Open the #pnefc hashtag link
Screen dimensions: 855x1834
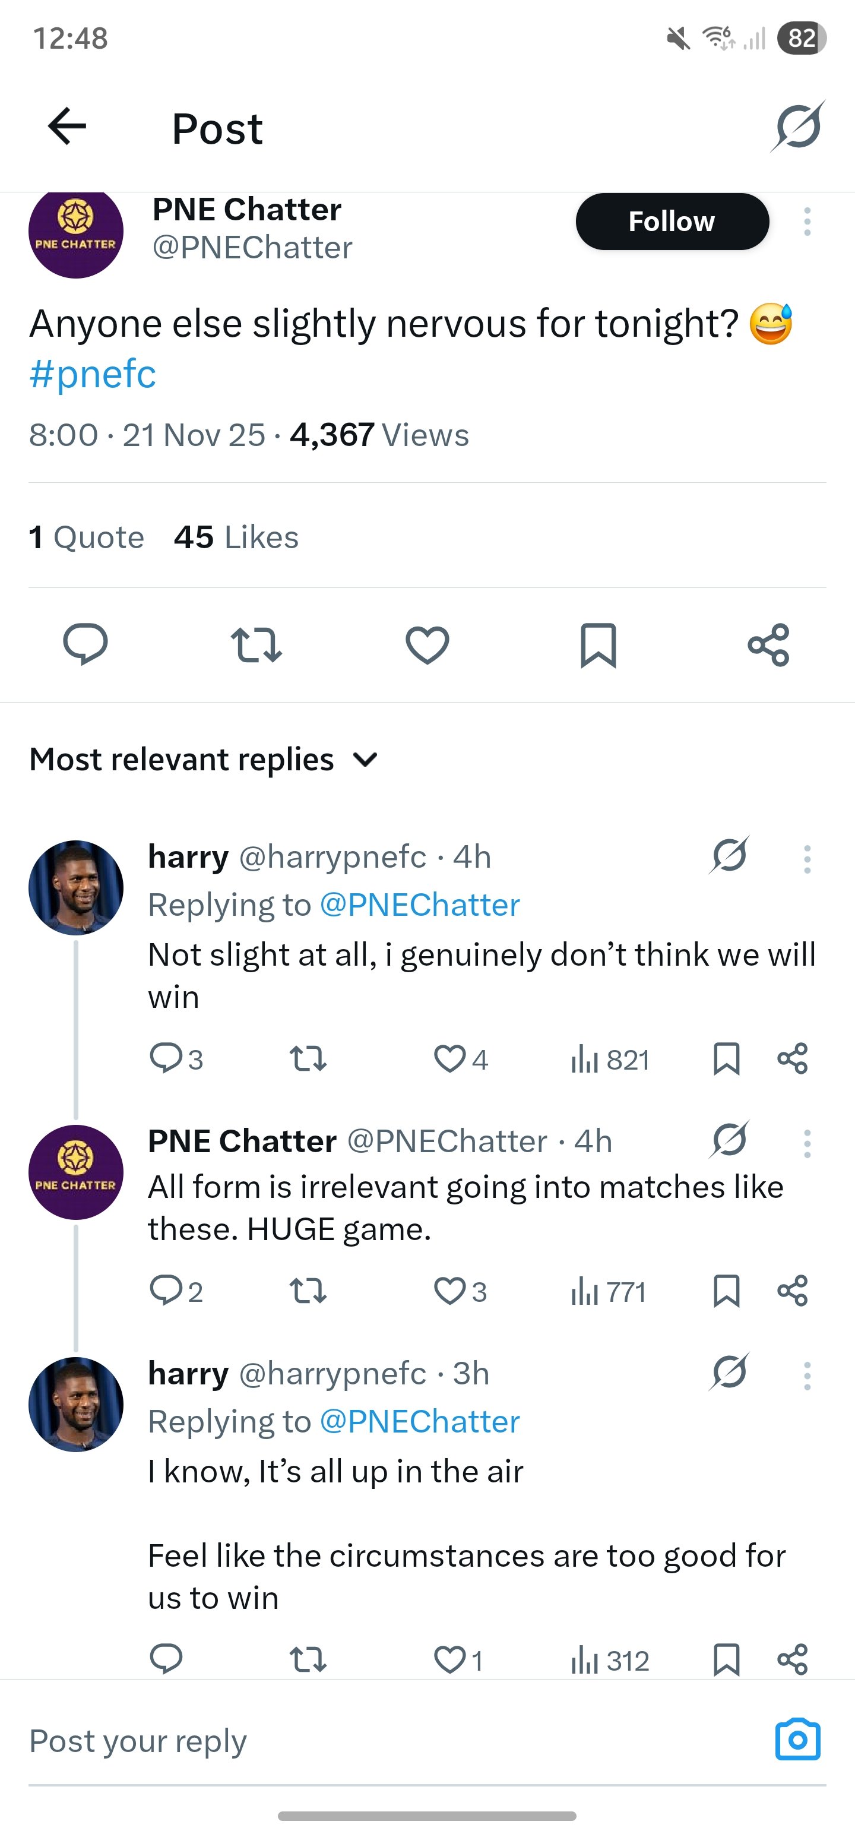[93, 374]
